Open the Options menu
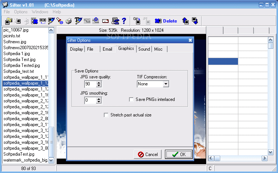 [21, 12]
